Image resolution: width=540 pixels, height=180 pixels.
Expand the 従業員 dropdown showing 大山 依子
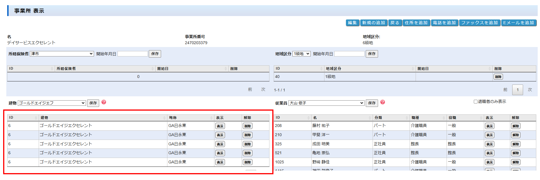[x=326, y=103]
